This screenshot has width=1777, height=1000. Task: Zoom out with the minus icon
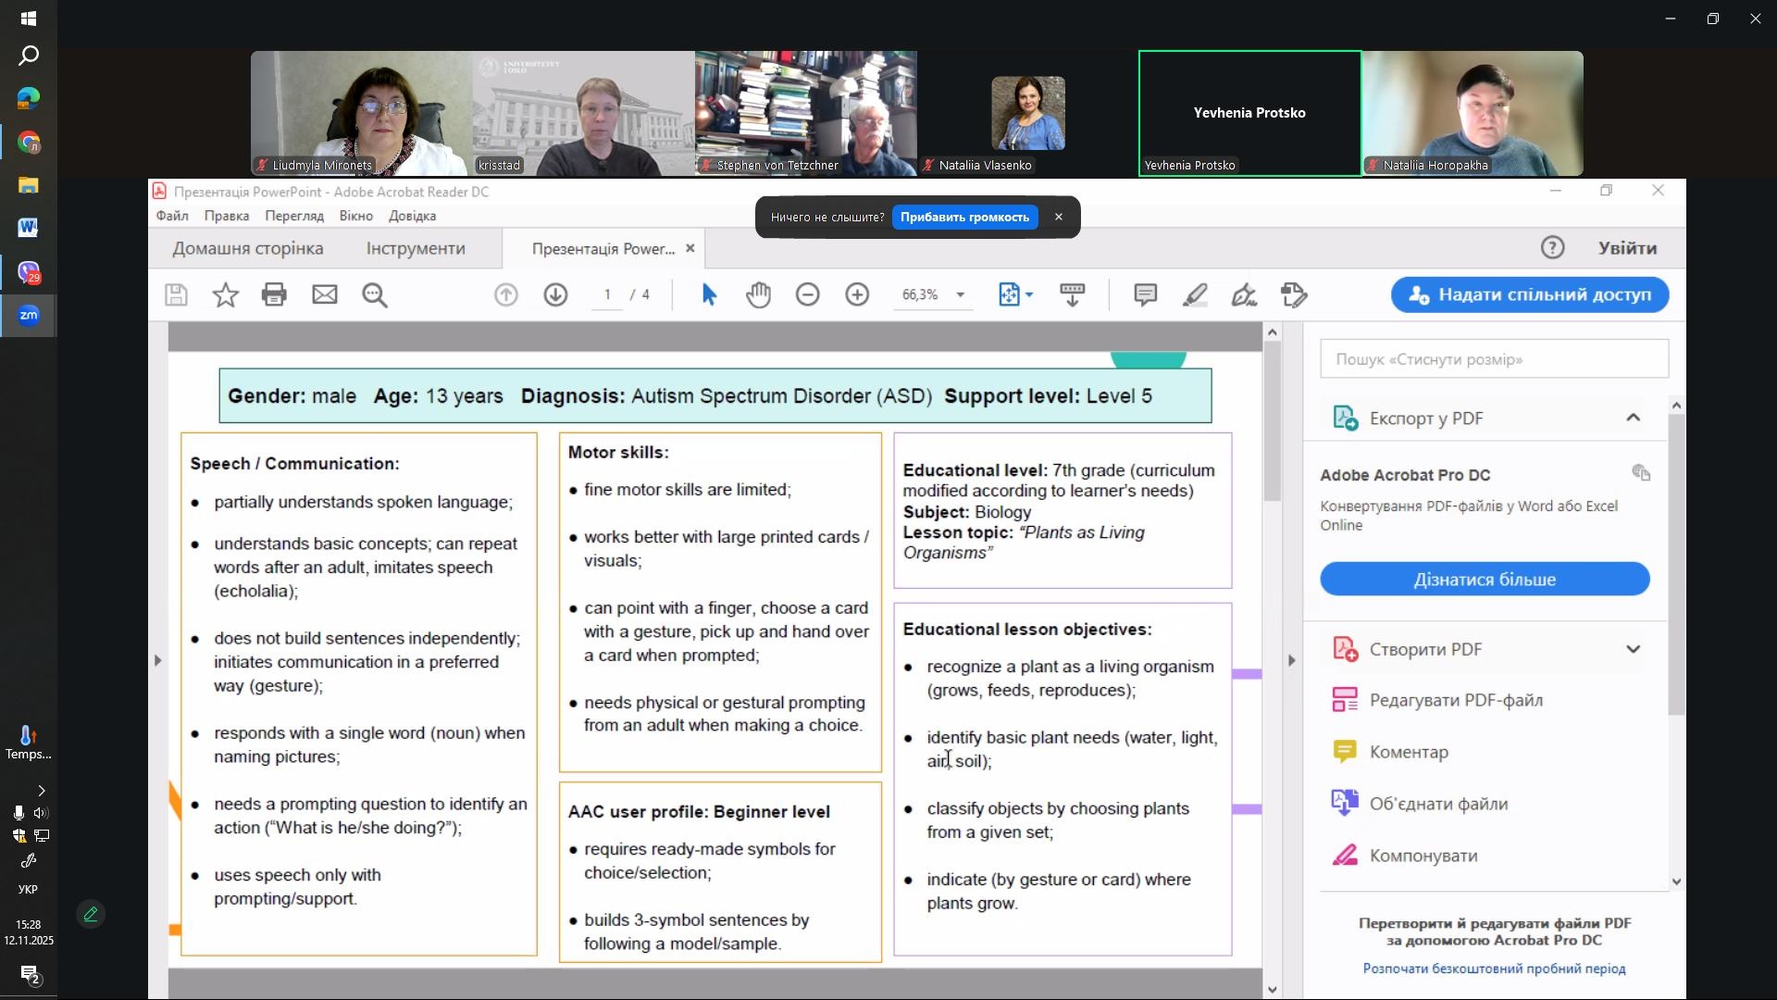[807, 295]
